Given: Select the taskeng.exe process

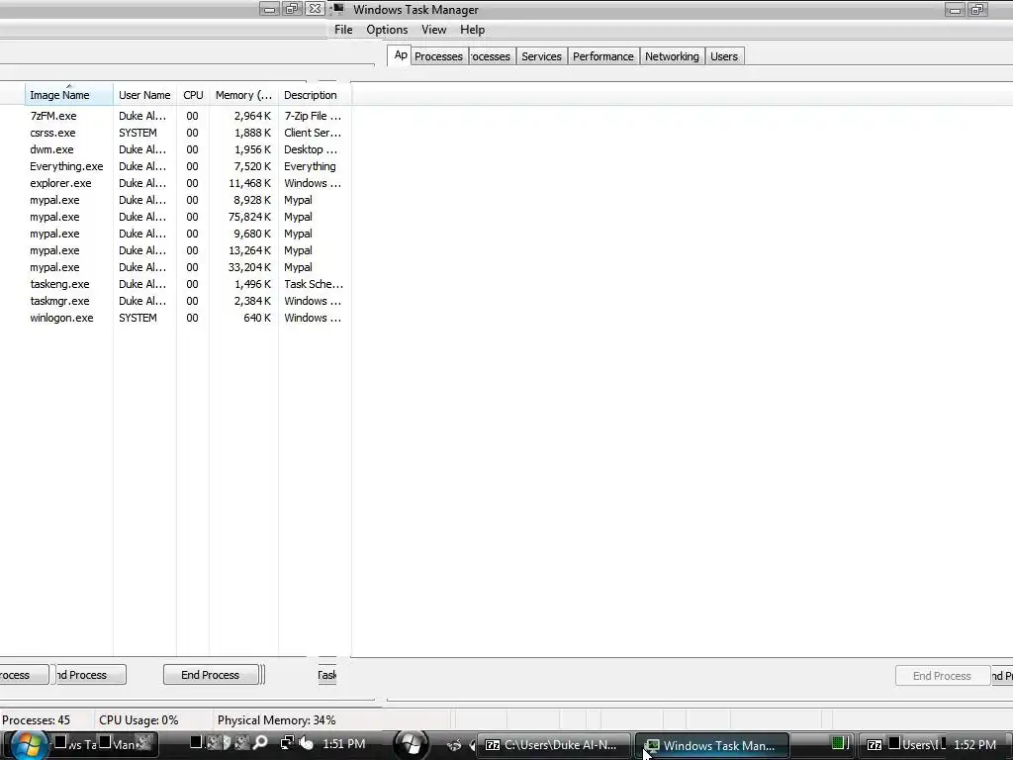Looking at the screenshot, I should (x=187, y=284).
